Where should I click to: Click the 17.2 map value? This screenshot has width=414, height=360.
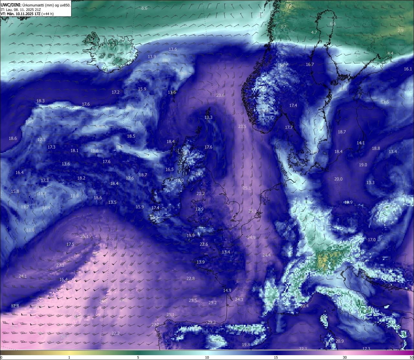point(115,92)
